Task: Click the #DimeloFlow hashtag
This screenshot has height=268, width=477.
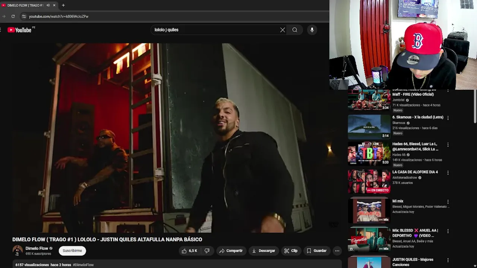Action: pyautogui.click(x=83, y=265)
